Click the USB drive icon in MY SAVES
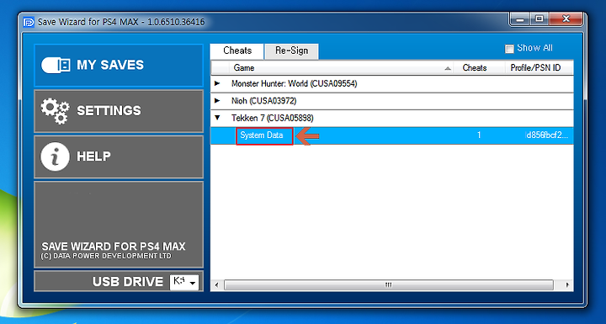Image resolution: width=606 pixels, height=324 pixels. click(x=56, y=65)
